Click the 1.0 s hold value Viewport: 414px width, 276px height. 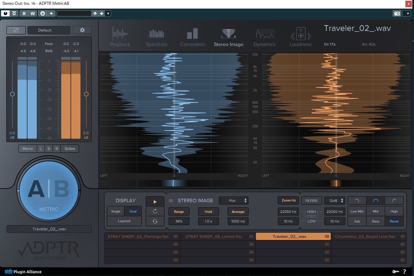coord(208,221)
